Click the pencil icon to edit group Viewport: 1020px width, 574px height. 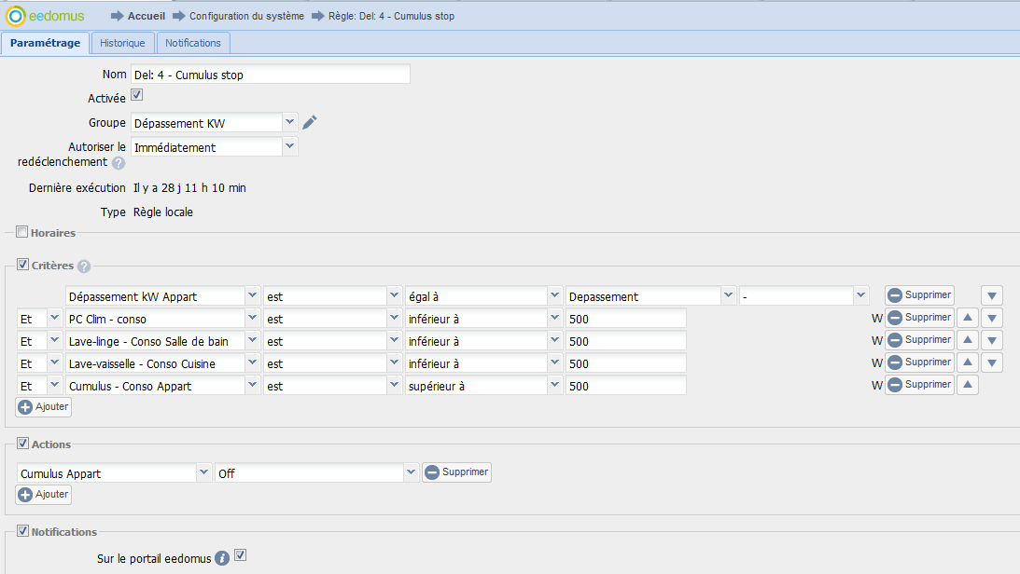[x=311, y=123]
